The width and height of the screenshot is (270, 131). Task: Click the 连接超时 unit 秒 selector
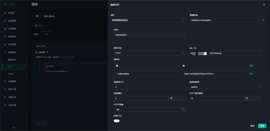pyautogui.click(x=177, y=98)
